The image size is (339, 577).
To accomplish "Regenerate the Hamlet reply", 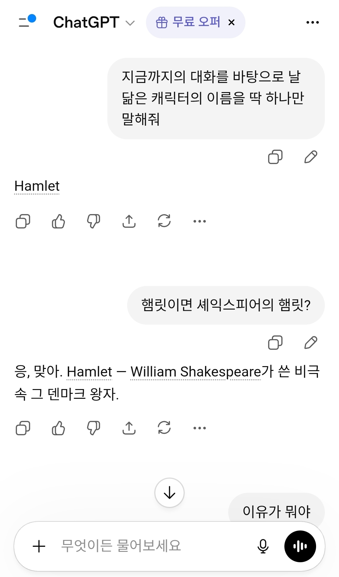I will pos(164,221).
